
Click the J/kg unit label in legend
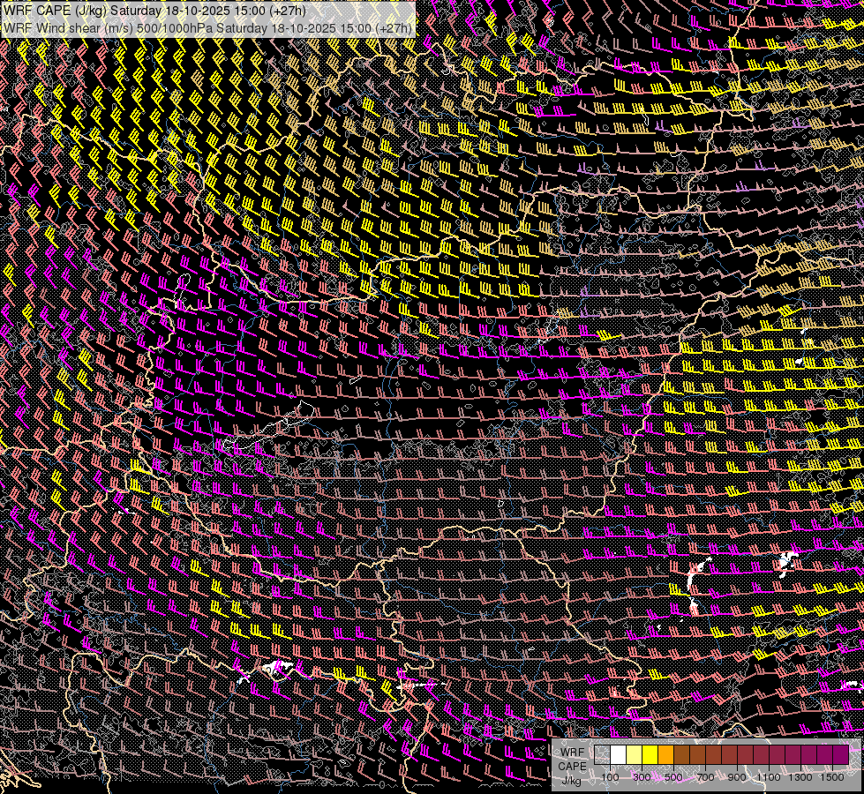[572, 780]
